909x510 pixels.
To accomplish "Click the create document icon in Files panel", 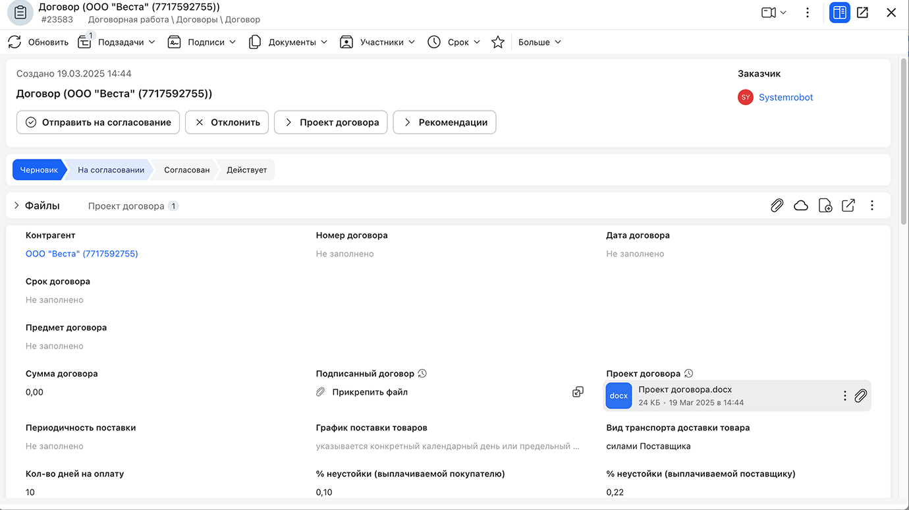I will click(x=825, y=205).
